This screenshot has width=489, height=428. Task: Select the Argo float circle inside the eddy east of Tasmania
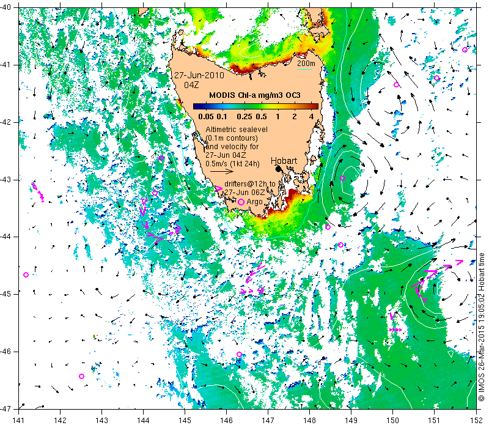(342, 179)
